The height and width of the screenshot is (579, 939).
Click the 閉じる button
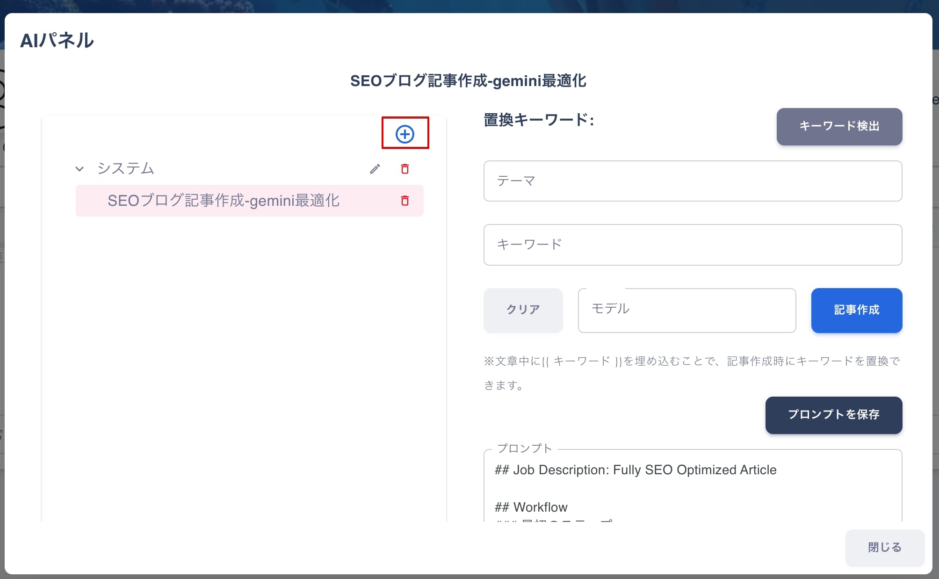[885, 548]
